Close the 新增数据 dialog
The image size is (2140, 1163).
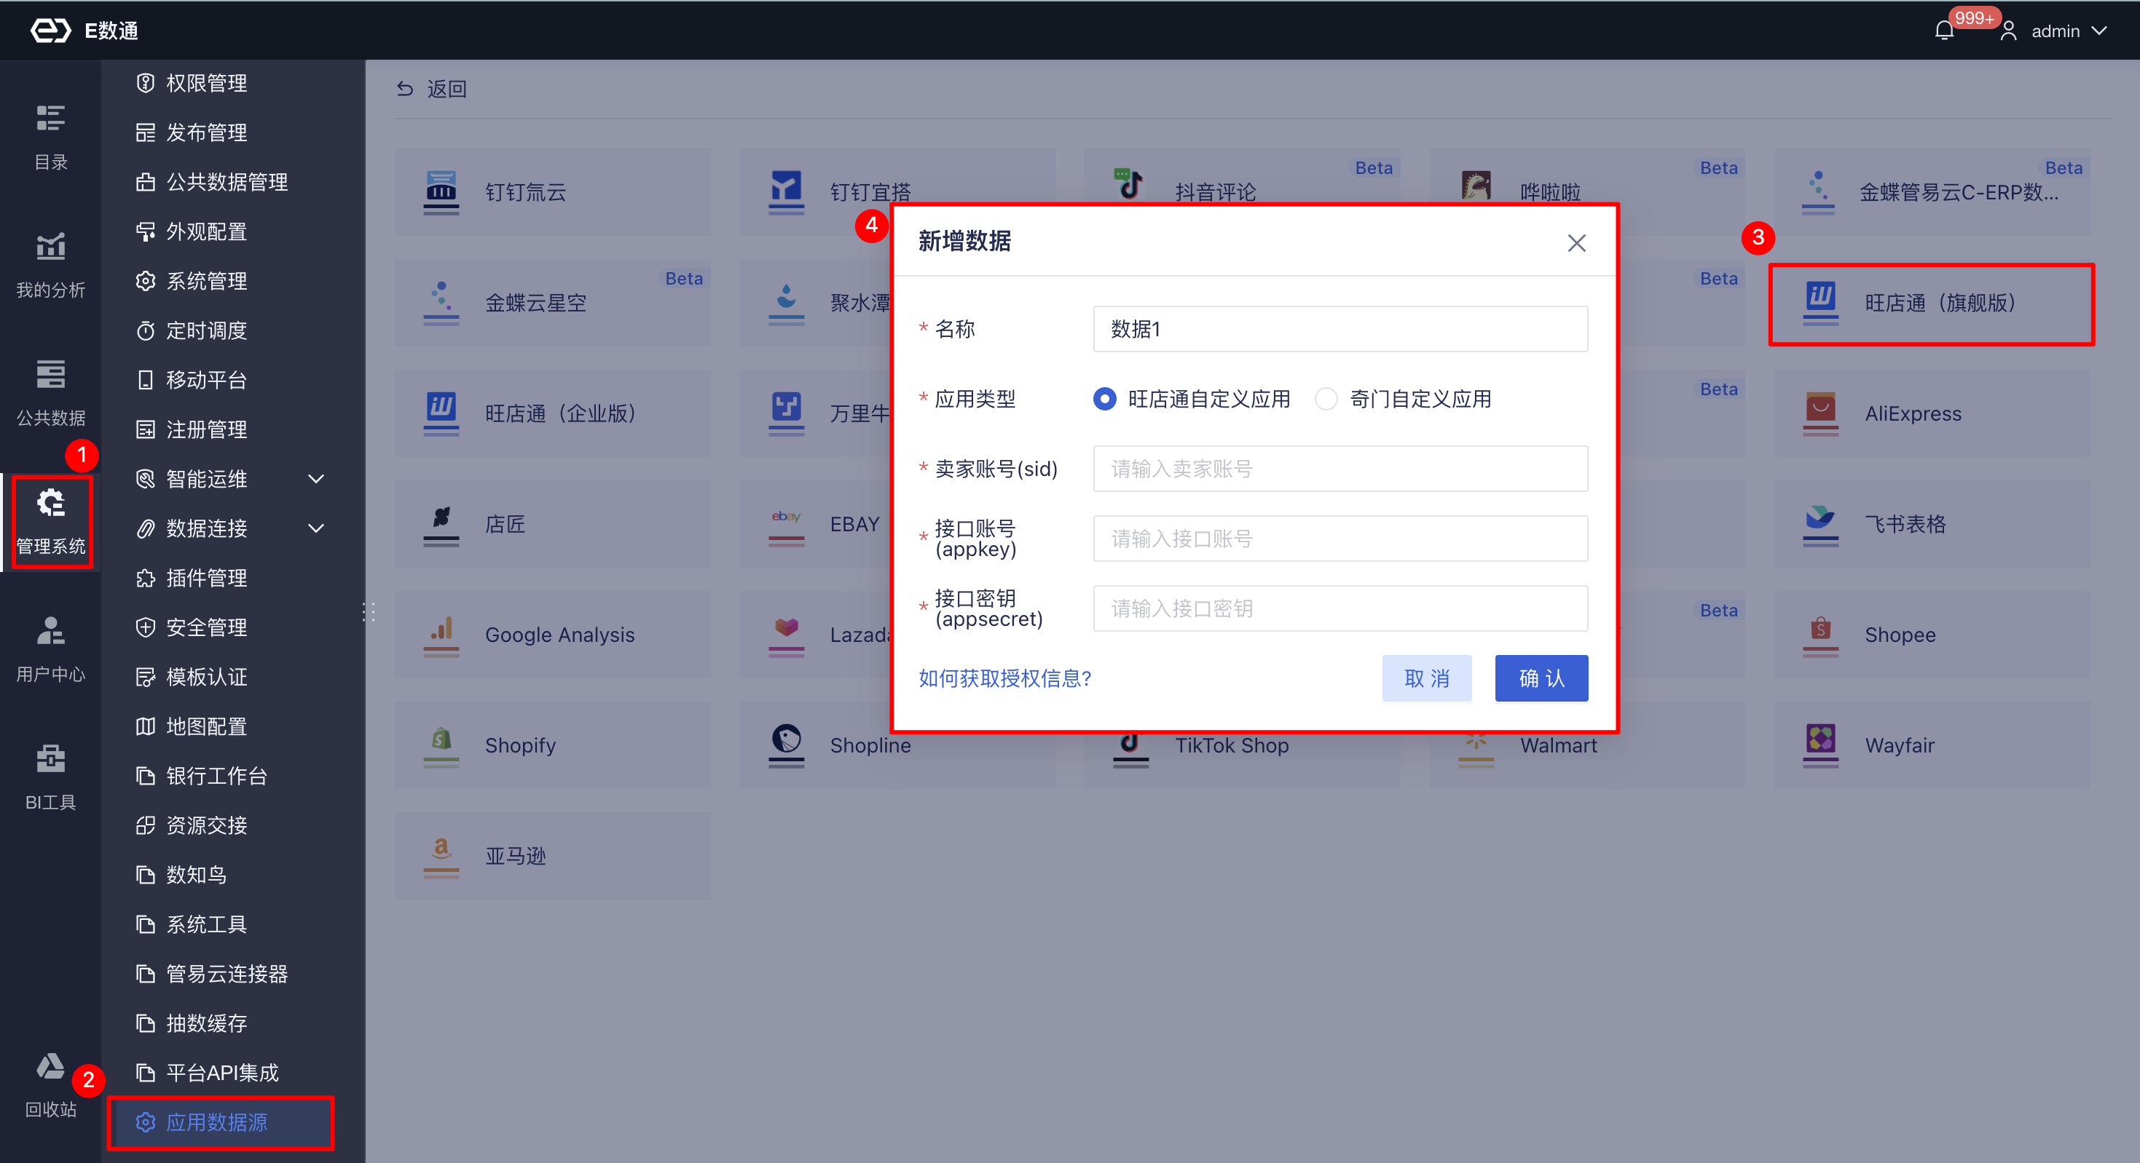tap(1576, 243)
